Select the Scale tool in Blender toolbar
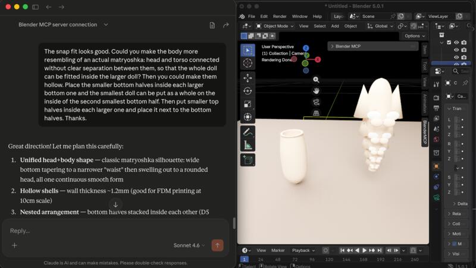Screen dimensions: 476x268 [248, 104]
